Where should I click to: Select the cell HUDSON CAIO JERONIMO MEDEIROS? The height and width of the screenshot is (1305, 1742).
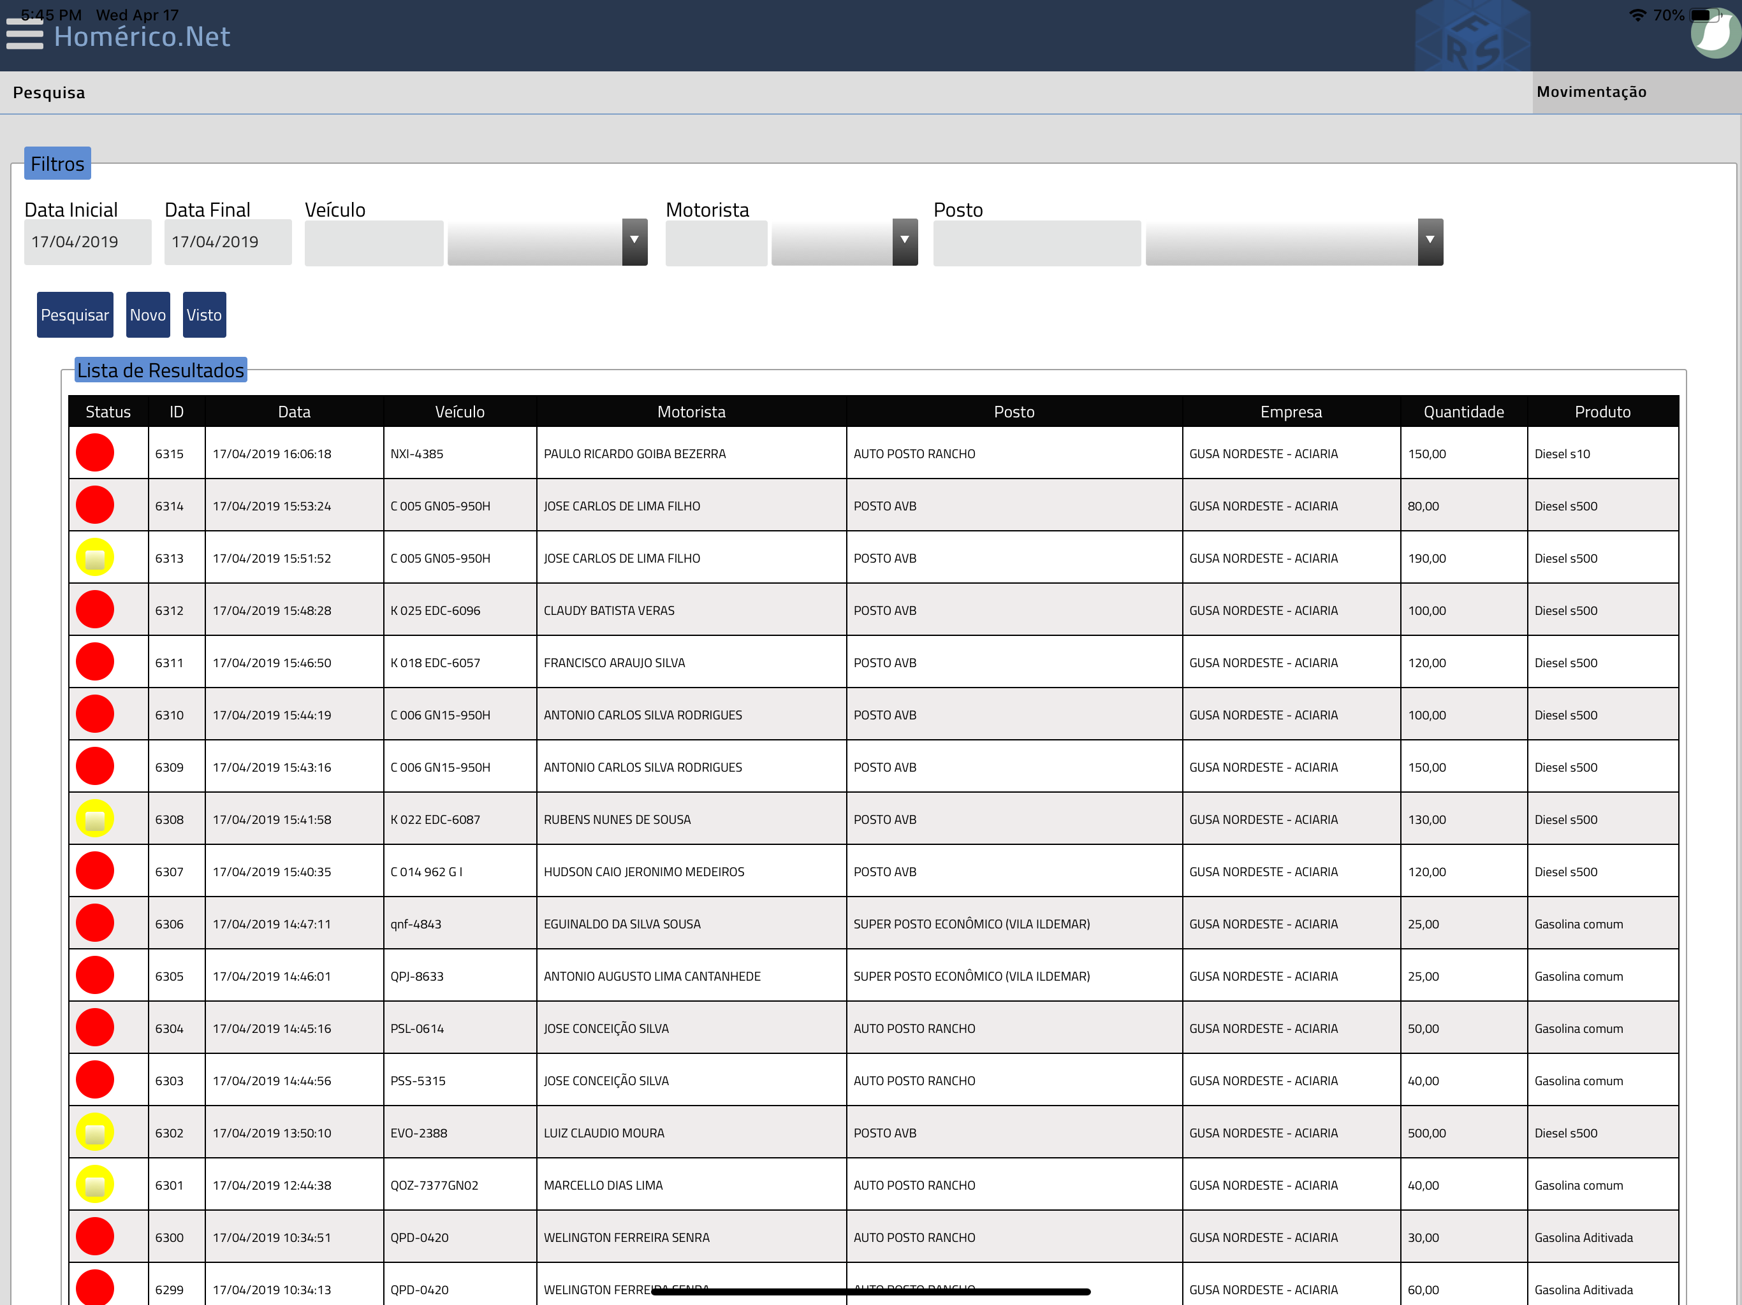point(691,871)
